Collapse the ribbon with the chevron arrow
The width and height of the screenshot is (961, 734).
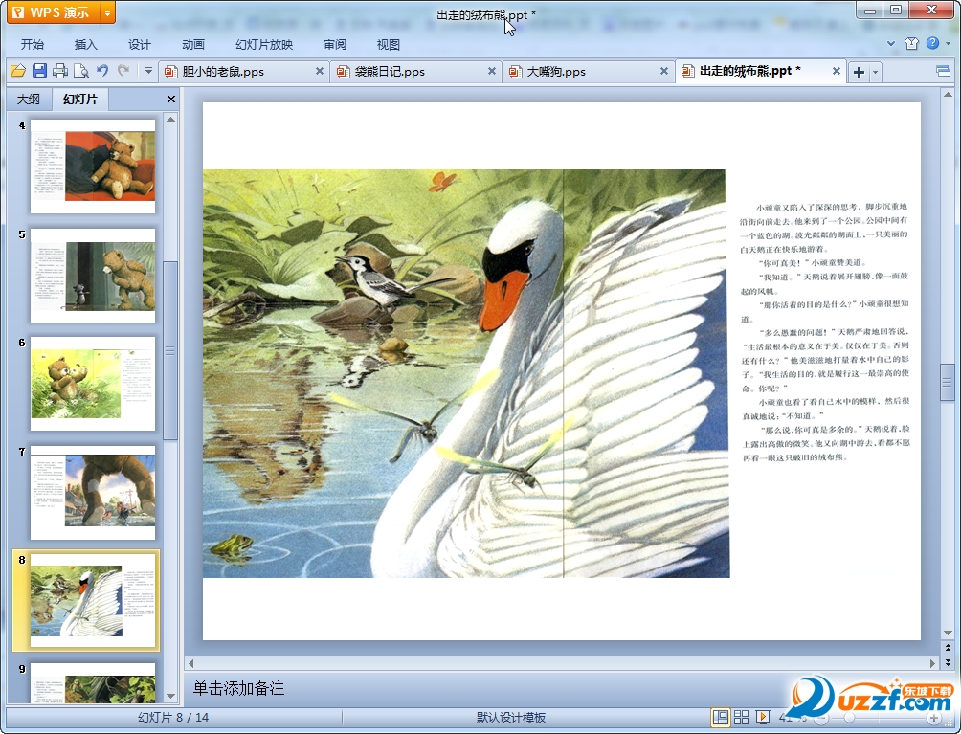[891, 43]
